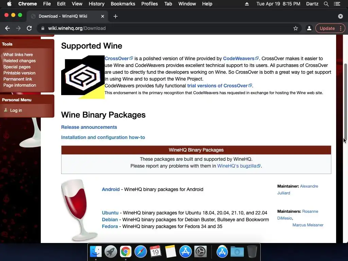Screen dimensions: 348x261
Task: Click the wine glass image
Action: point(79,210)
